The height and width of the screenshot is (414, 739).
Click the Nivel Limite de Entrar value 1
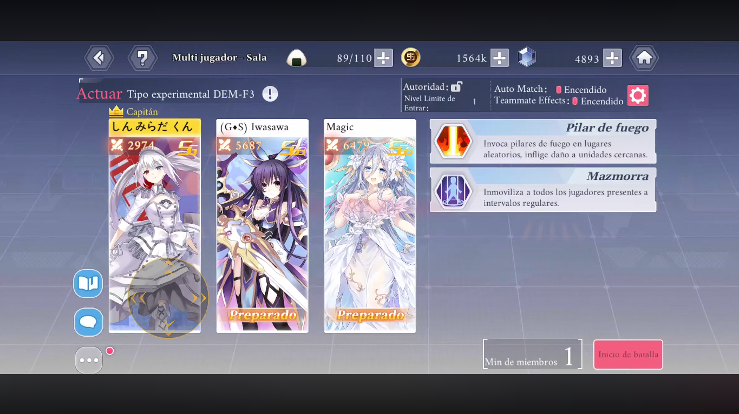(x=474, y=102)
